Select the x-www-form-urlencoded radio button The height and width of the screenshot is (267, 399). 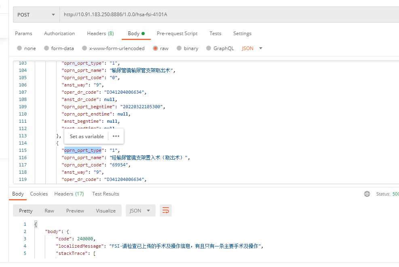tap(84, 48)
